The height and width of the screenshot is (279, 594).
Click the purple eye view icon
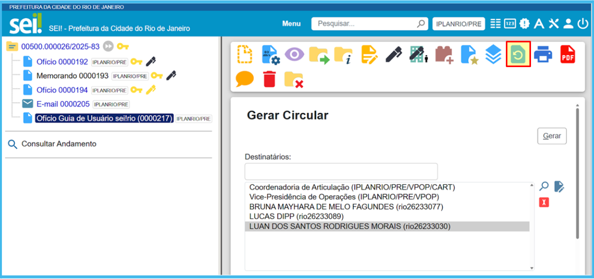pyautogui.click(x=294, y=54)
